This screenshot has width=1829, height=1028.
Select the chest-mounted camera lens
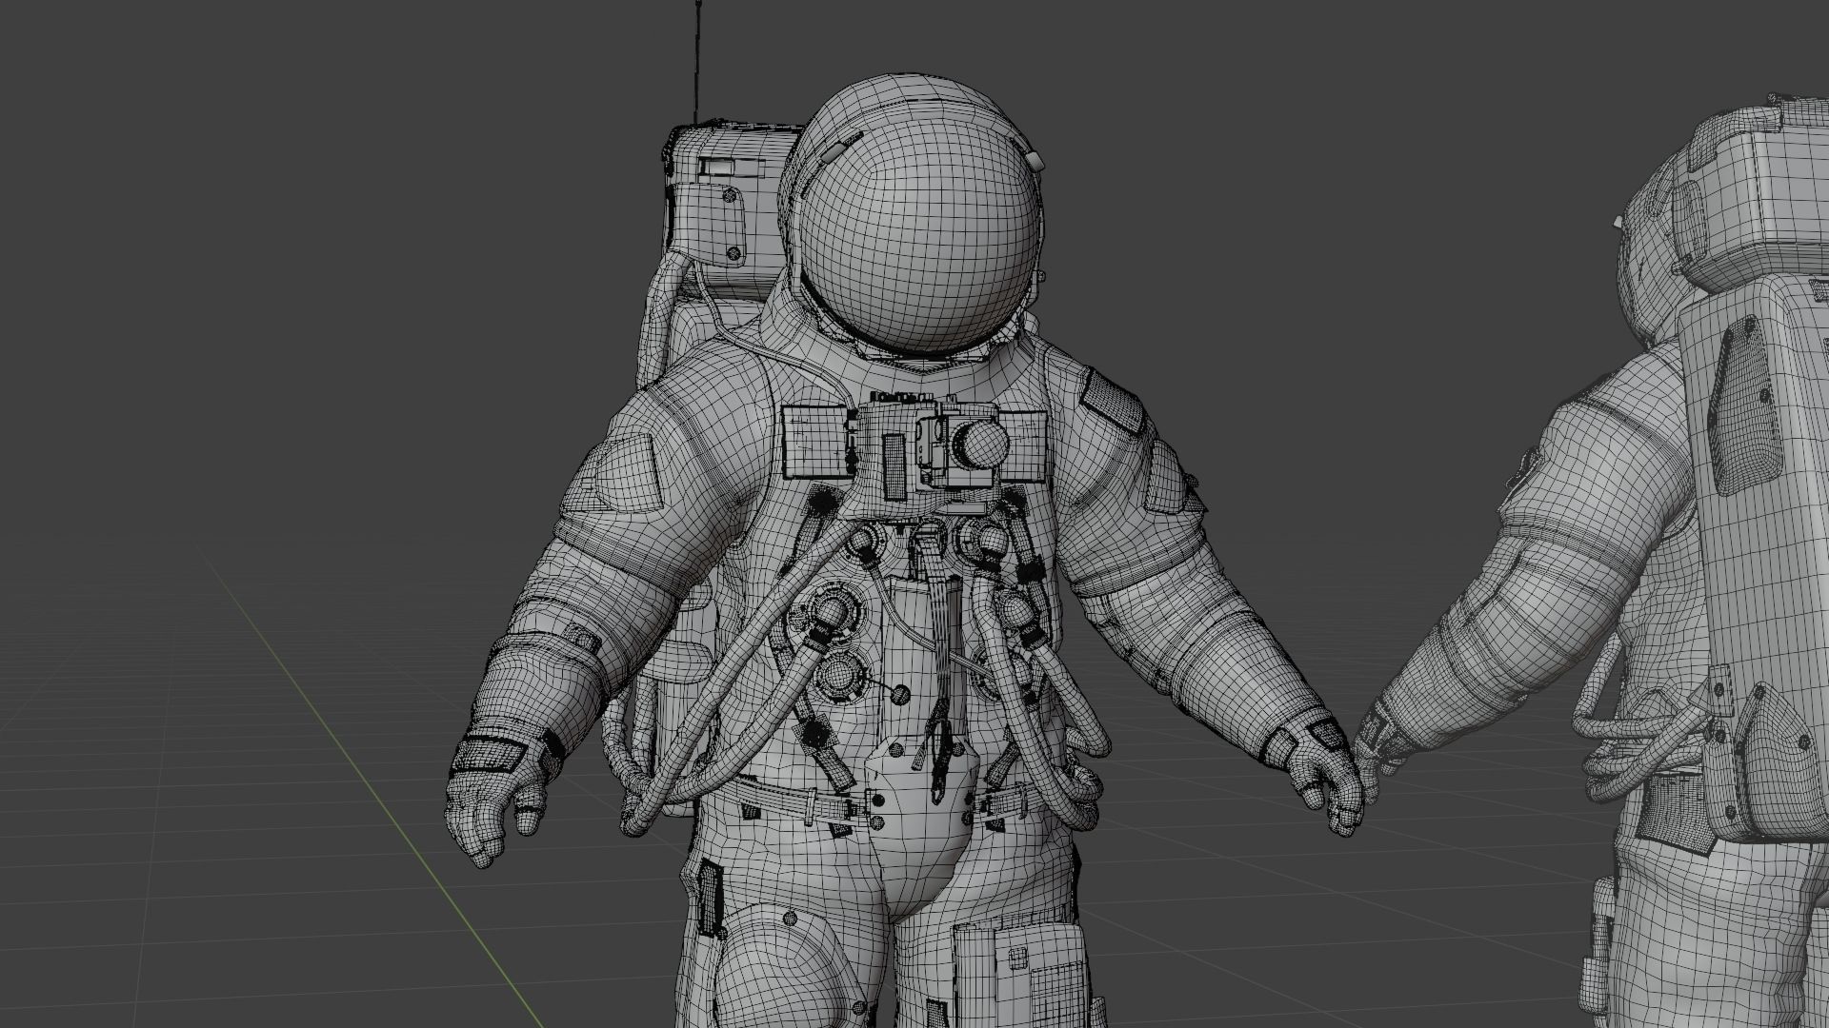coord(981,445)
